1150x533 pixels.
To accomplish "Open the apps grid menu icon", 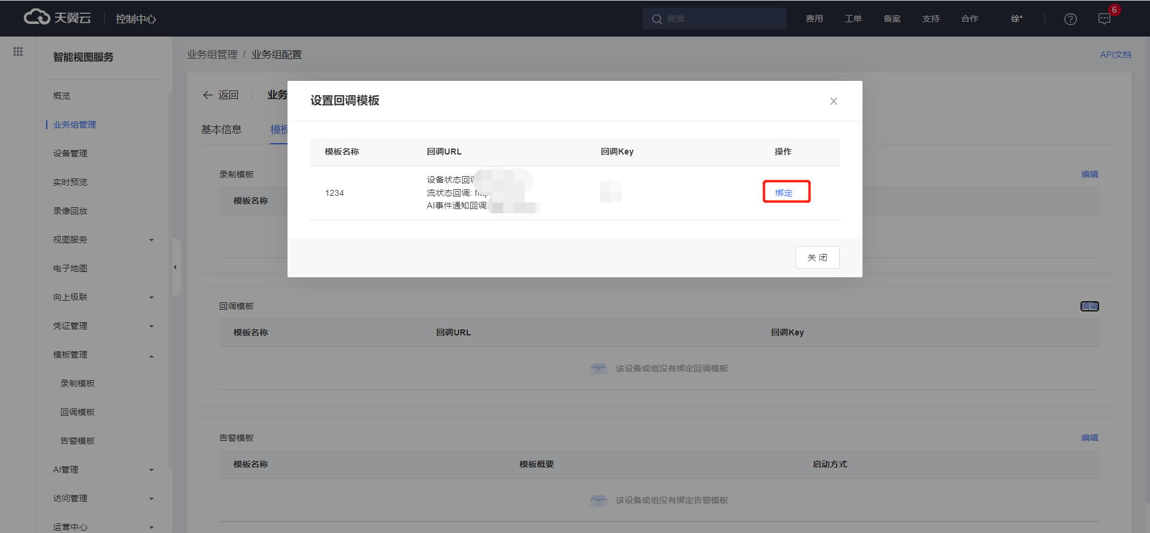I will pos(18,52).
